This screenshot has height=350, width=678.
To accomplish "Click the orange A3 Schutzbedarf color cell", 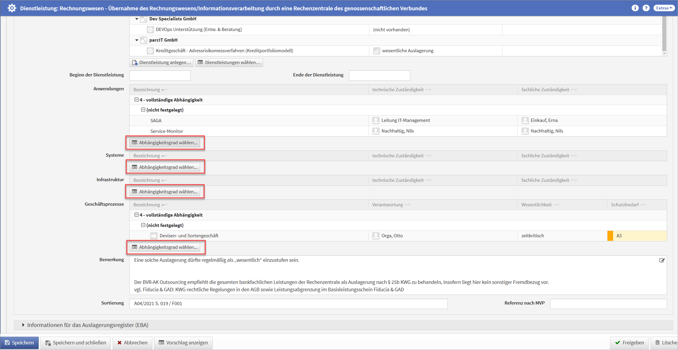I will pos(610,236).
